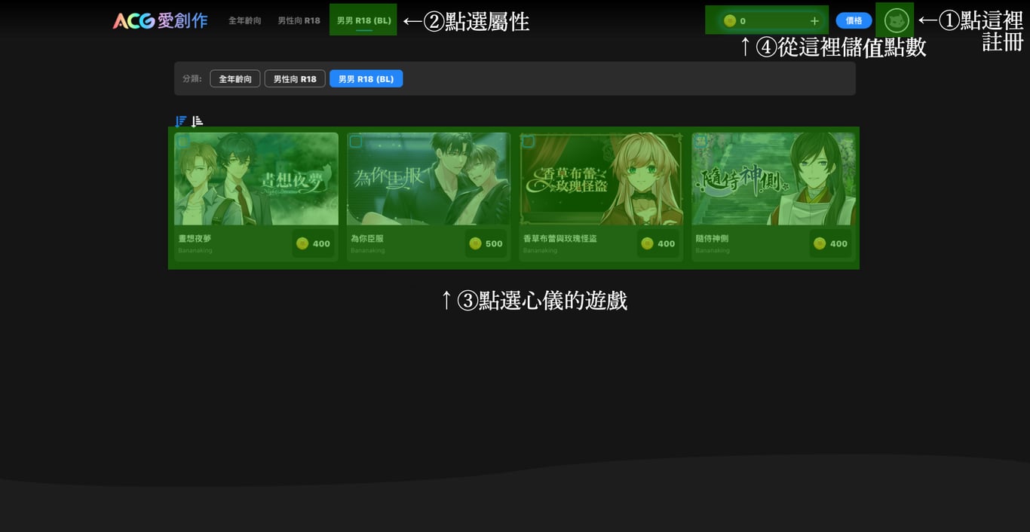
Task: Click the 隨侍神側 title text
Action: (x=712, y=238)
